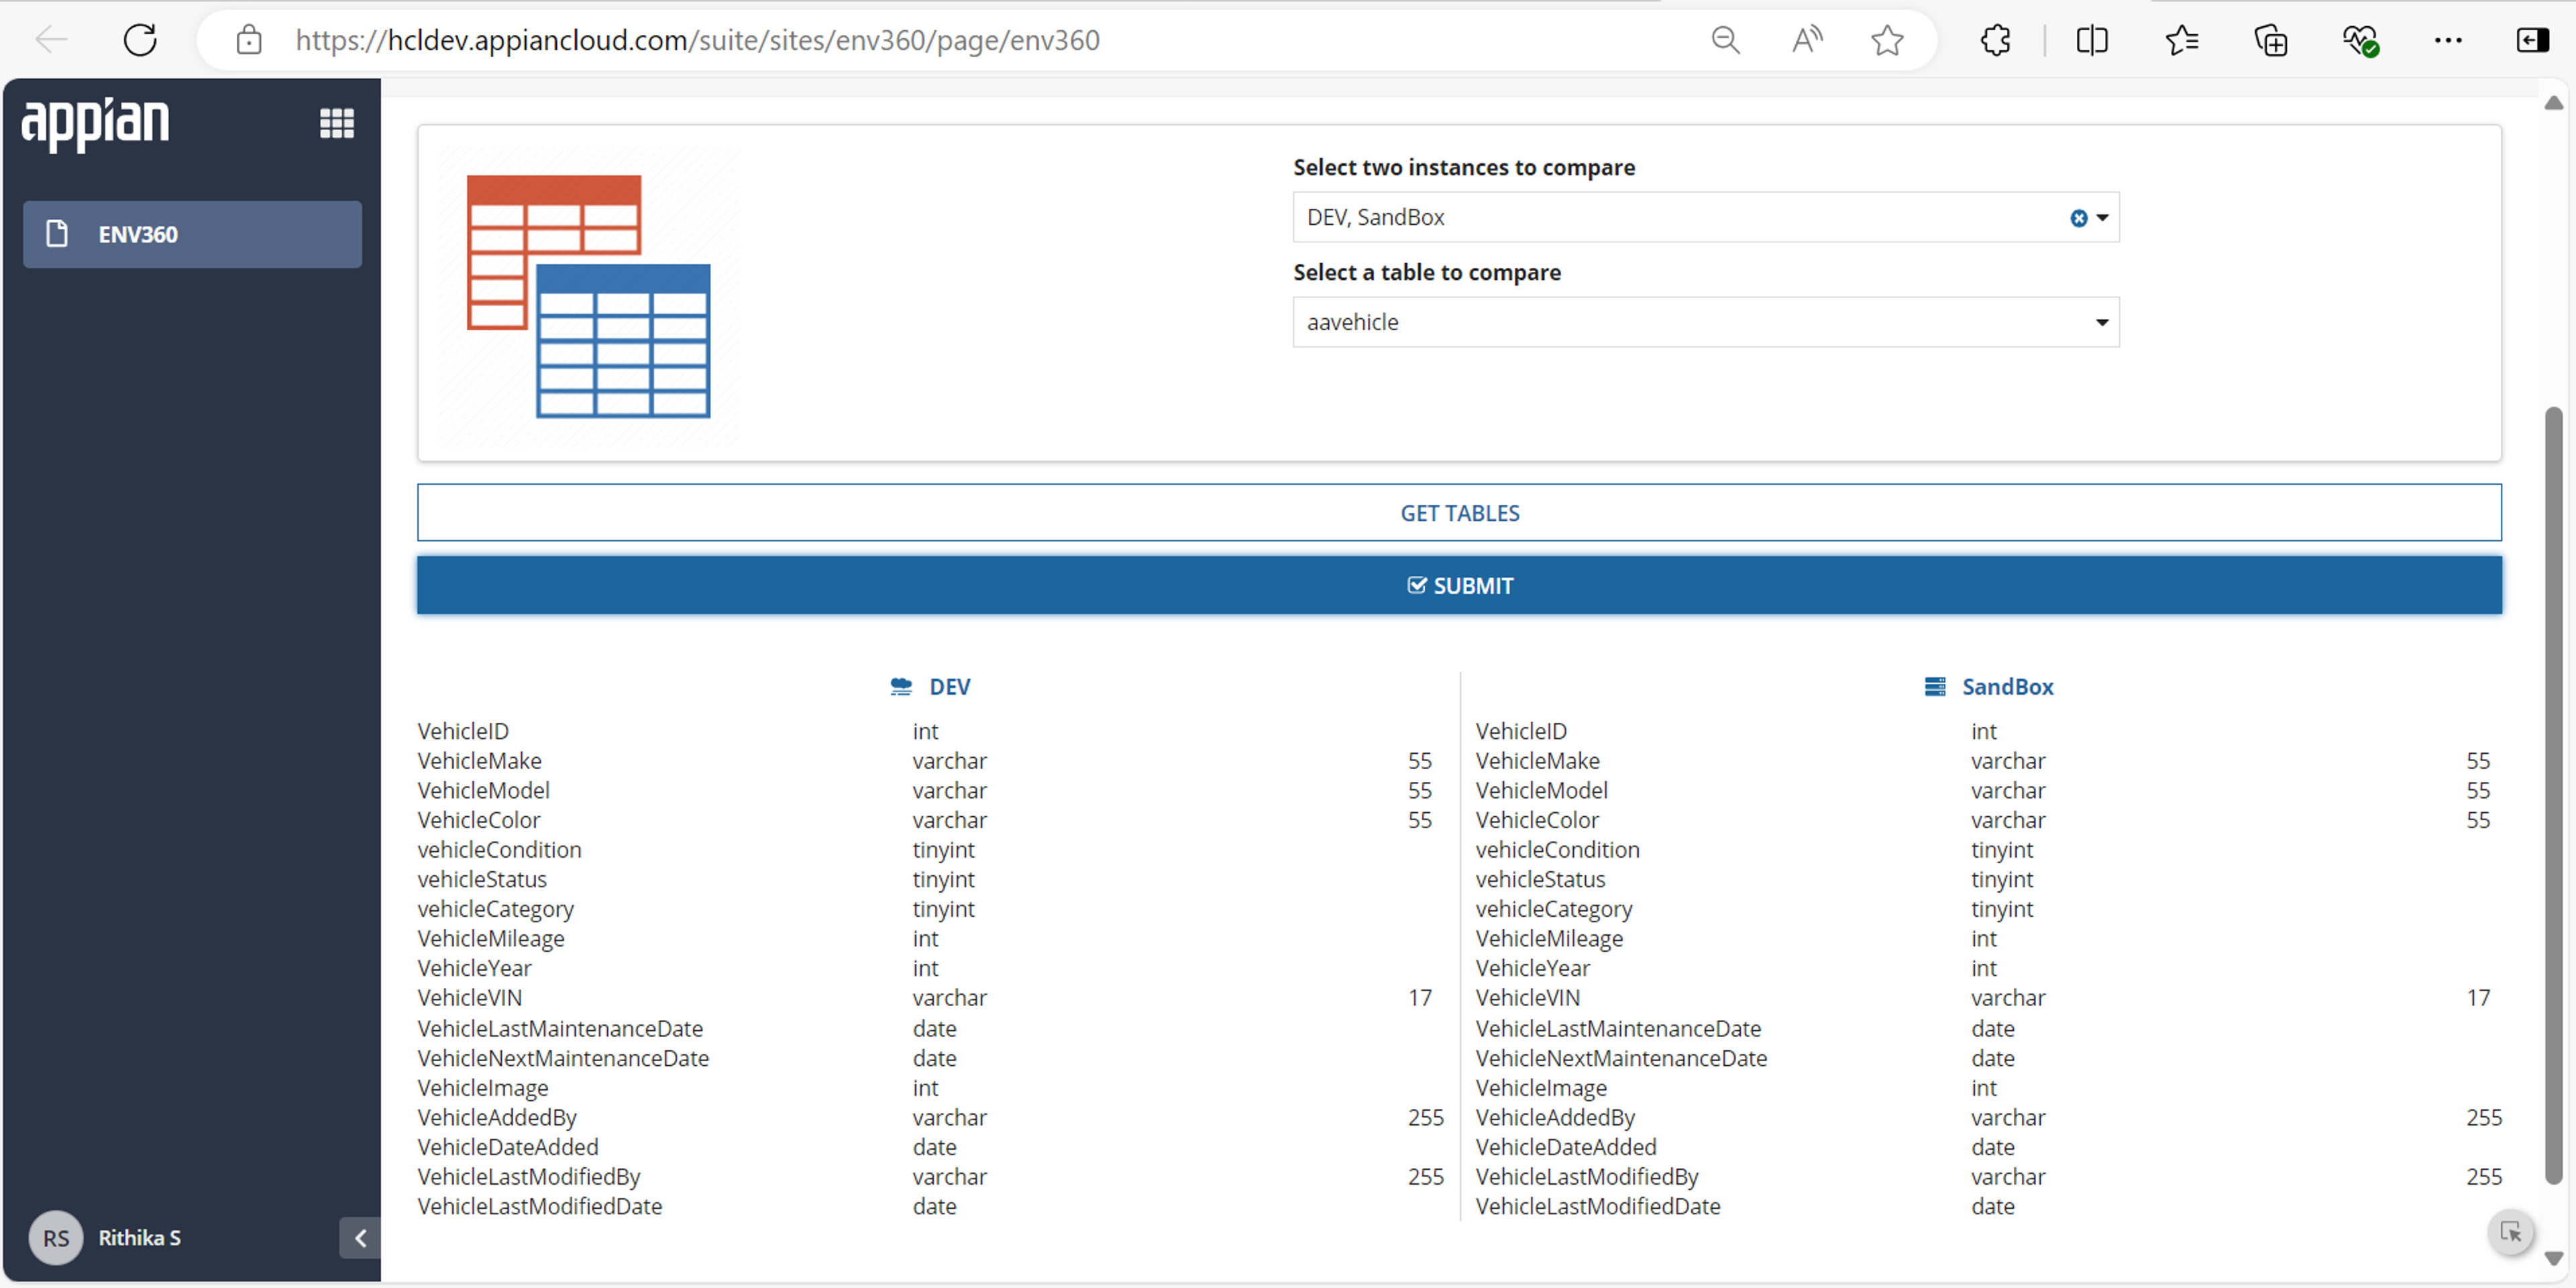Click the SUBMIT button
Viewport: 2576px width, 1288px height.
click(x=1459, y=585)
